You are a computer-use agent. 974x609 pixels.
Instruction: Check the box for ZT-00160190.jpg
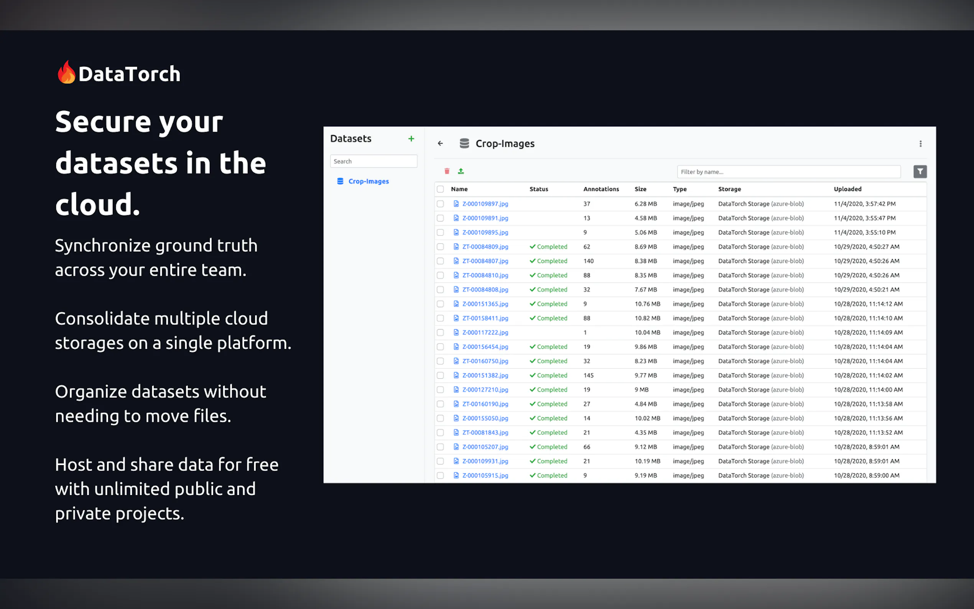click(441, 404)
